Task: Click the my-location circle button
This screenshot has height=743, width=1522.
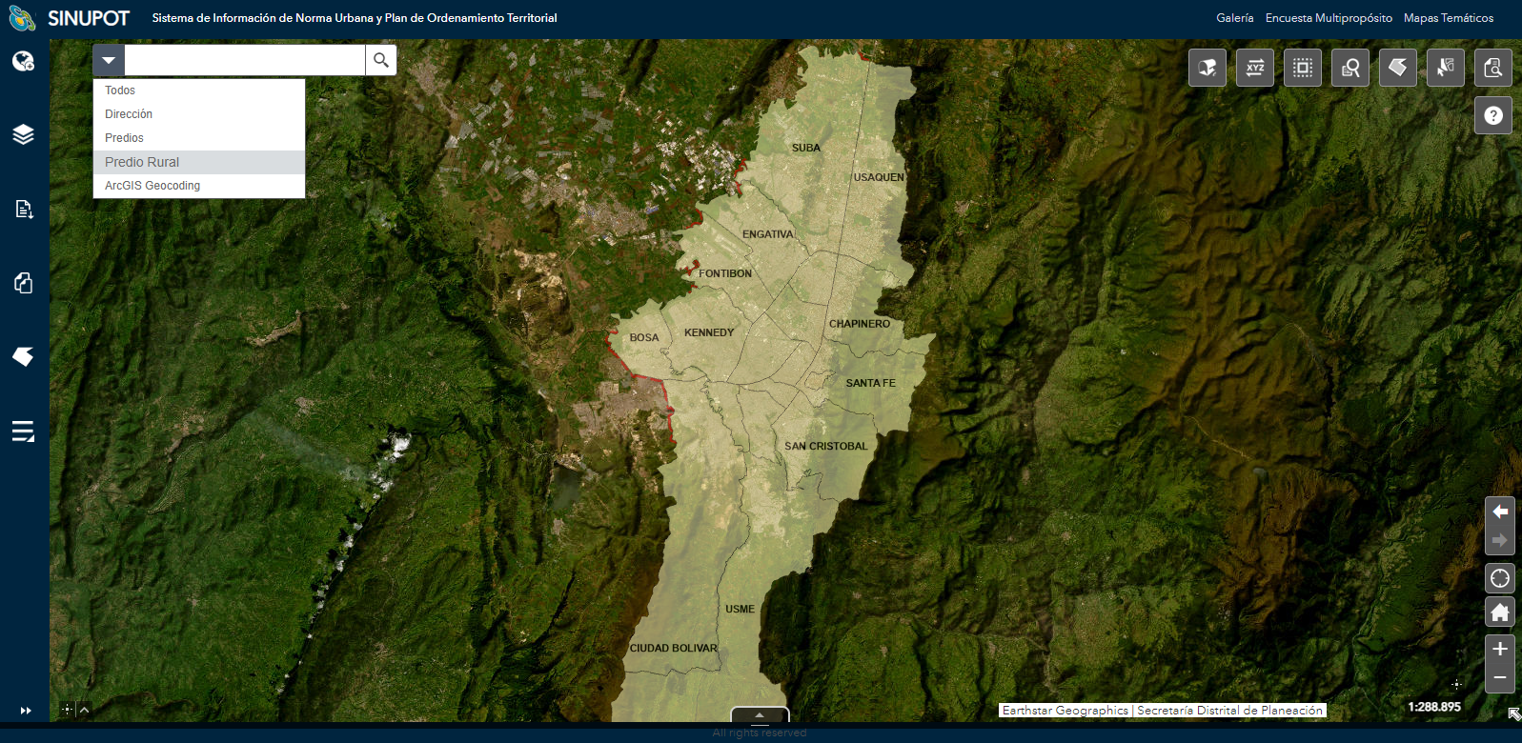Action: click(x=1500, y=578)
